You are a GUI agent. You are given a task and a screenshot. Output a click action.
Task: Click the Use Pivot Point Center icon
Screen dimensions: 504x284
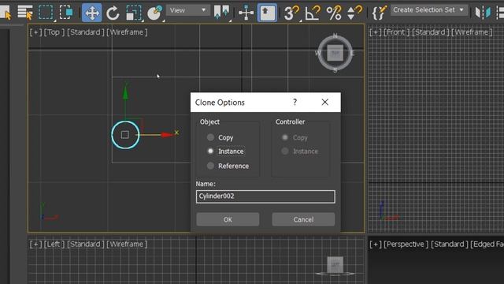[x=222, y=13]
